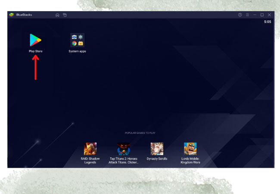Maximize the BlueStacks window
This screenshot has width=280, height=194.
(262, 15)
